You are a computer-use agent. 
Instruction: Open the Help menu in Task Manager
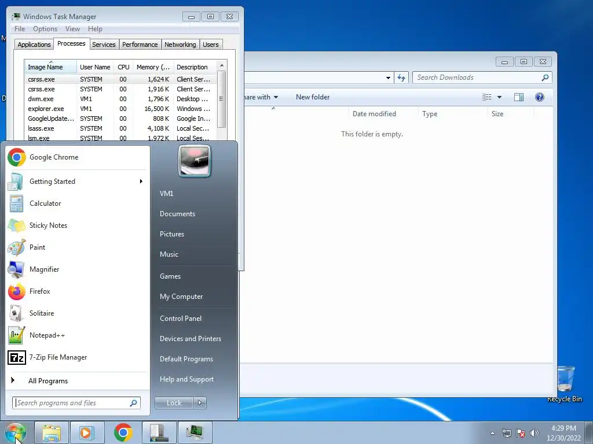click(x=95, y=29)
